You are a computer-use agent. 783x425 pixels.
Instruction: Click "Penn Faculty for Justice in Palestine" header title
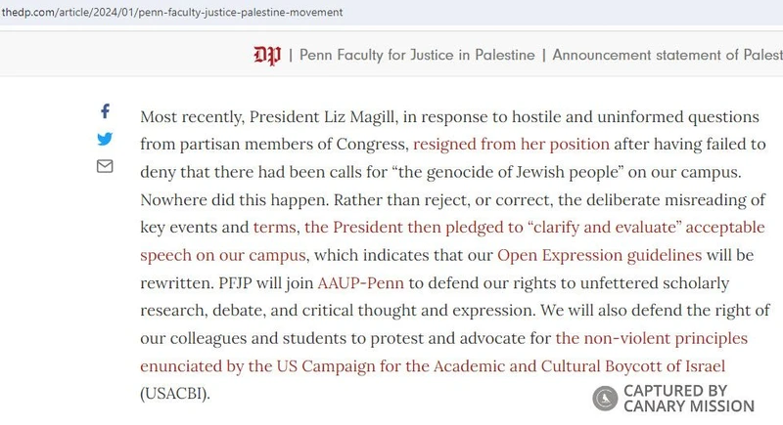click(x=417, y=55)
